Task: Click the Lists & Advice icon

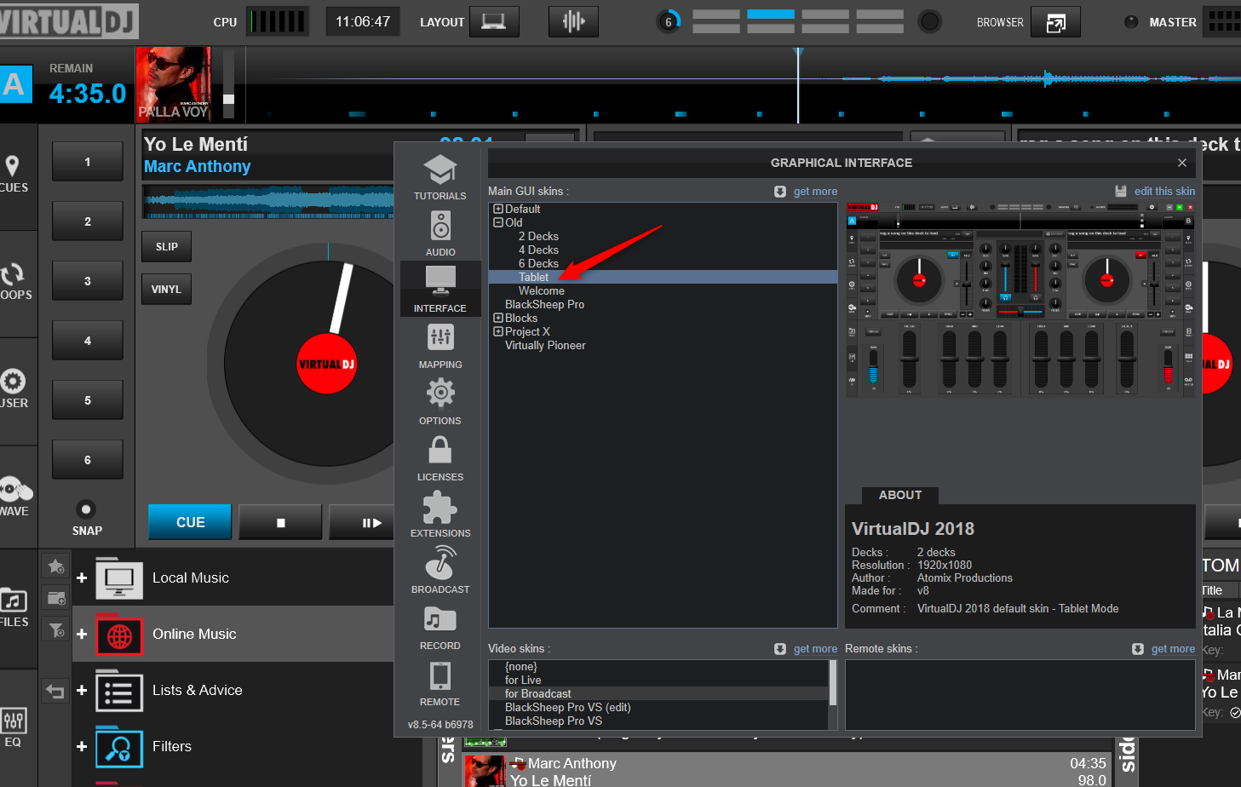Action: pos(119,691)
